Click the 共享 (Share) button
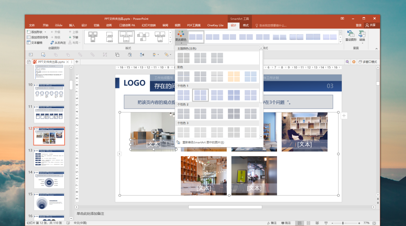 371,25
